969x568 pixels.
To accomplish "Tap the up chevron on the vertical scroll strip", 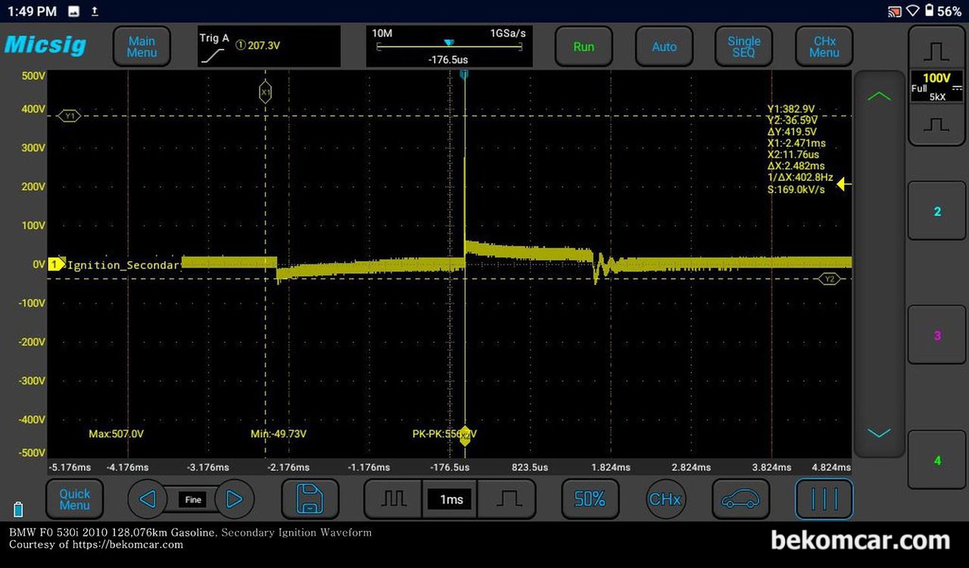I will click(x=879, y=96).
